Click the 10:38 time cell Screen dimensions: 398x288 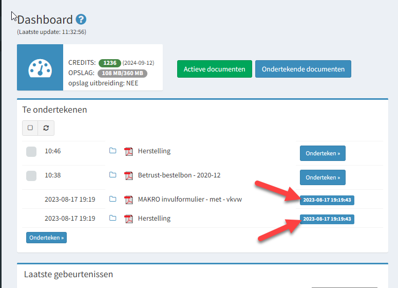(x=53, y=175)
